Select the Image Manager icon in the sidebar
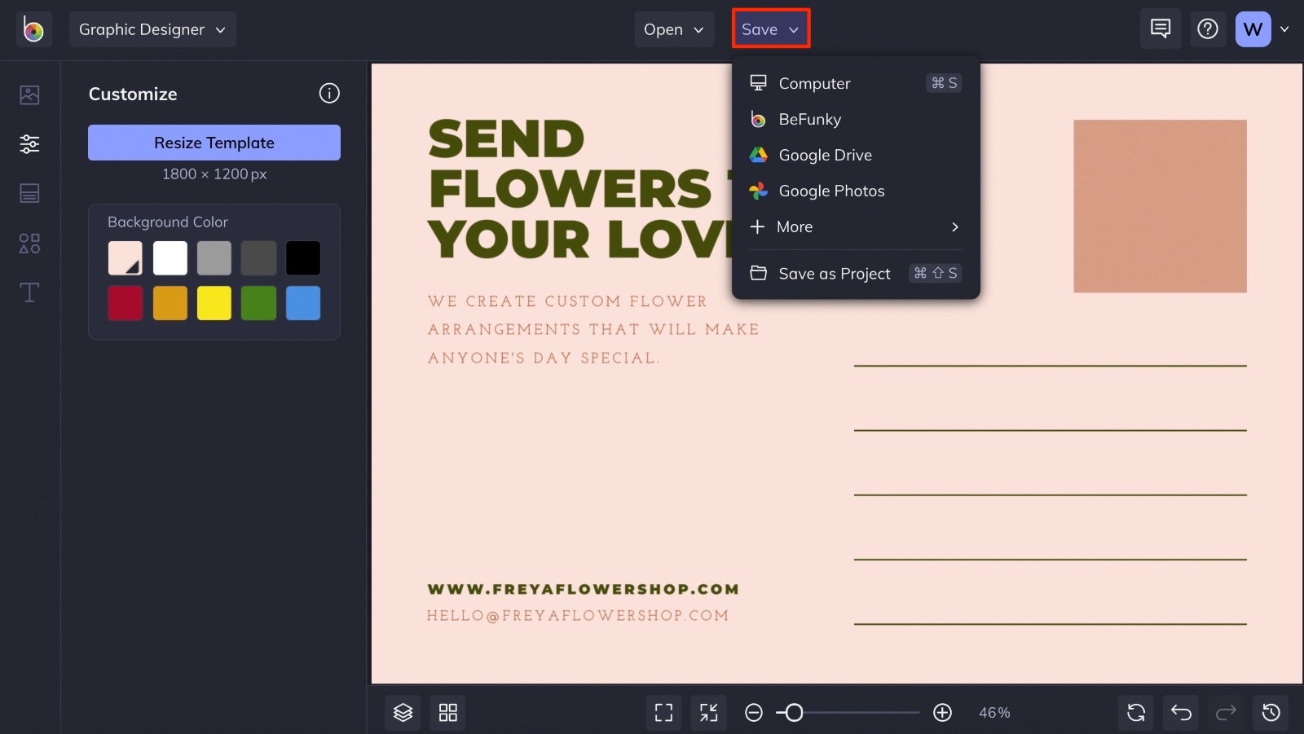This screenshot has height=734, width=1304. tap(29, 94)
